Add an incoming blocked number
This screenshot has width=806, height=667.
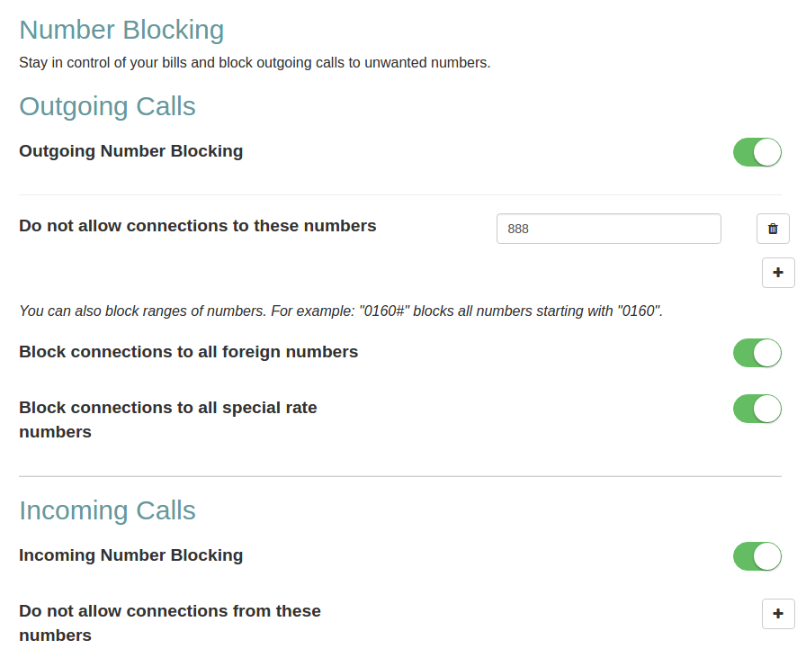point(778,614)
